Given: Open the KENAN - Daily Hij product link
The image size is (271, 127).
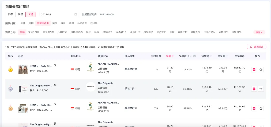Looking at the screenshot, I should [x=41, y=105].
